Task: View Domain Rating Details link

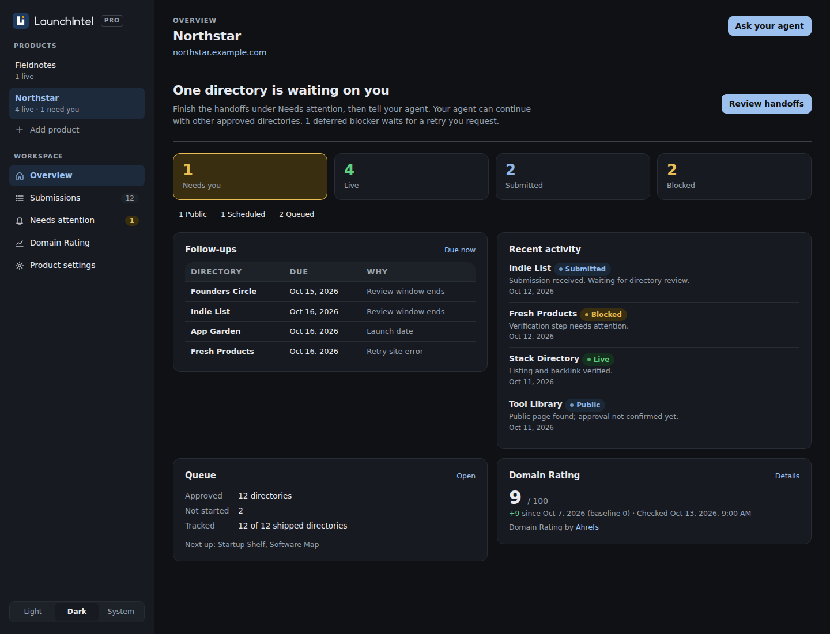Action: (787, 476)
